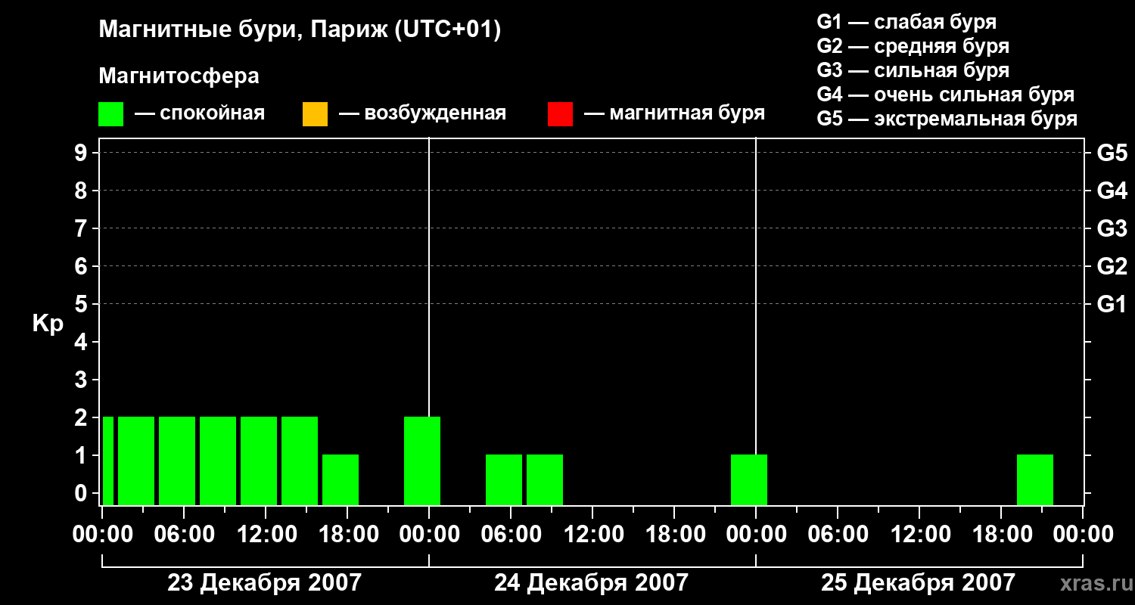Click the '— возбужденная' legend label
The image size is (1135, 605).
coord(422,114)
